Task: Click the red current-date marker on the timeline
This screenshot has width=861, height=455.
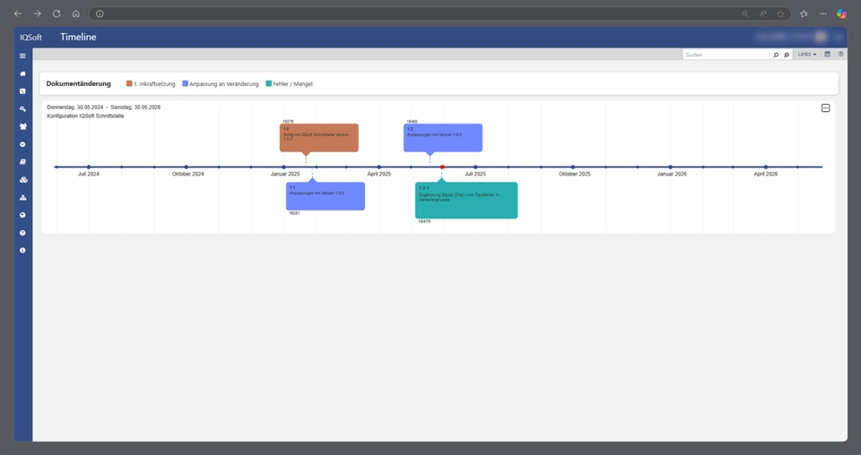Action: (442, 167)
